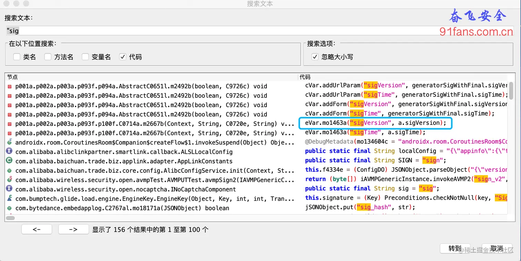
Task: Enable the 类名 search location checkbox
Action: point(17,57)
